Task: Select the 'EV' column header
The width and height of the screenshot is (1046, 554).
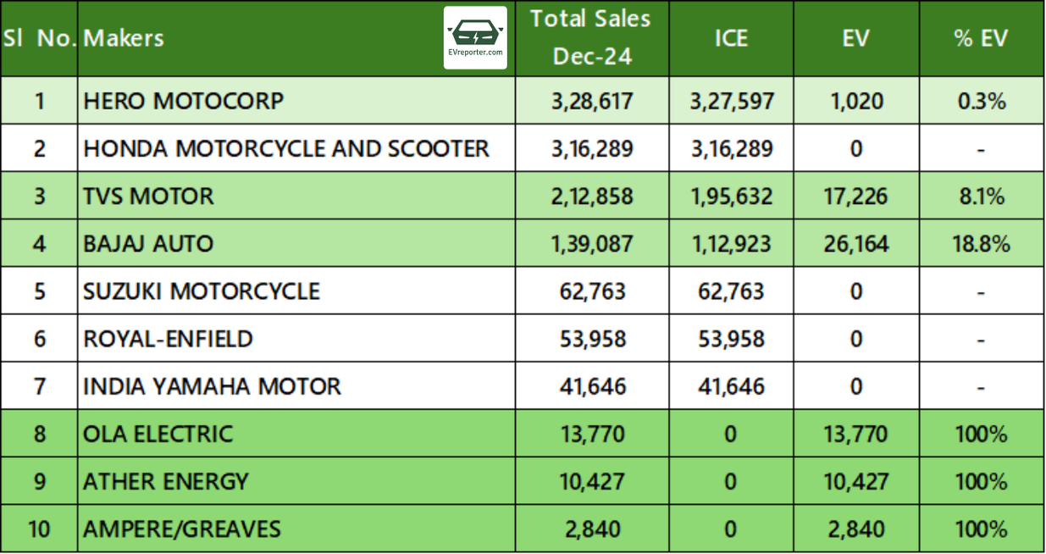Action: (x=856, y=38)
